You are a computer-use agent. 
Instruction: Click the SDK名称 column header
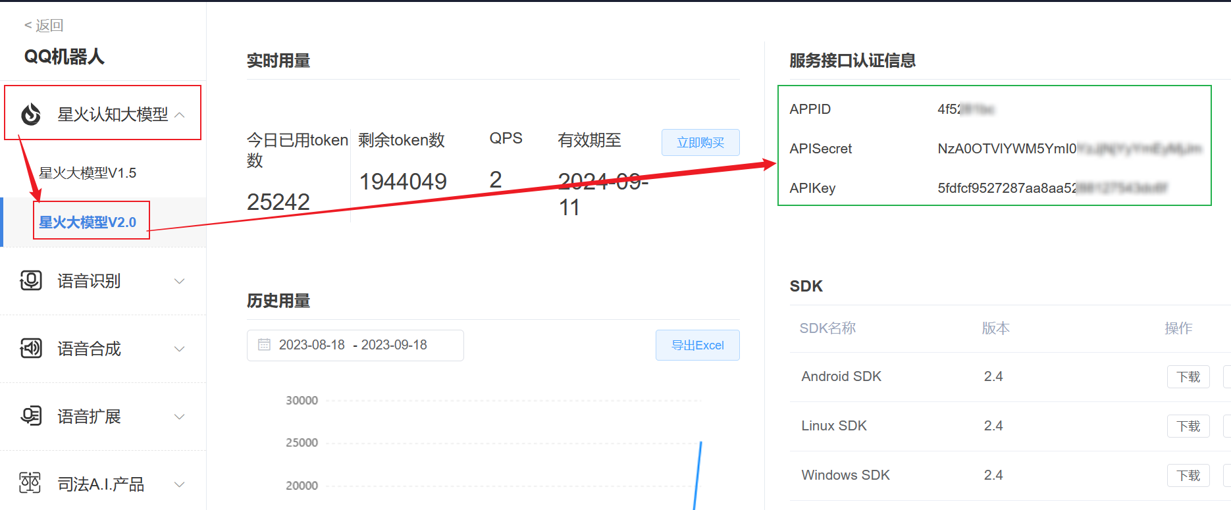(x=827, y=328)
